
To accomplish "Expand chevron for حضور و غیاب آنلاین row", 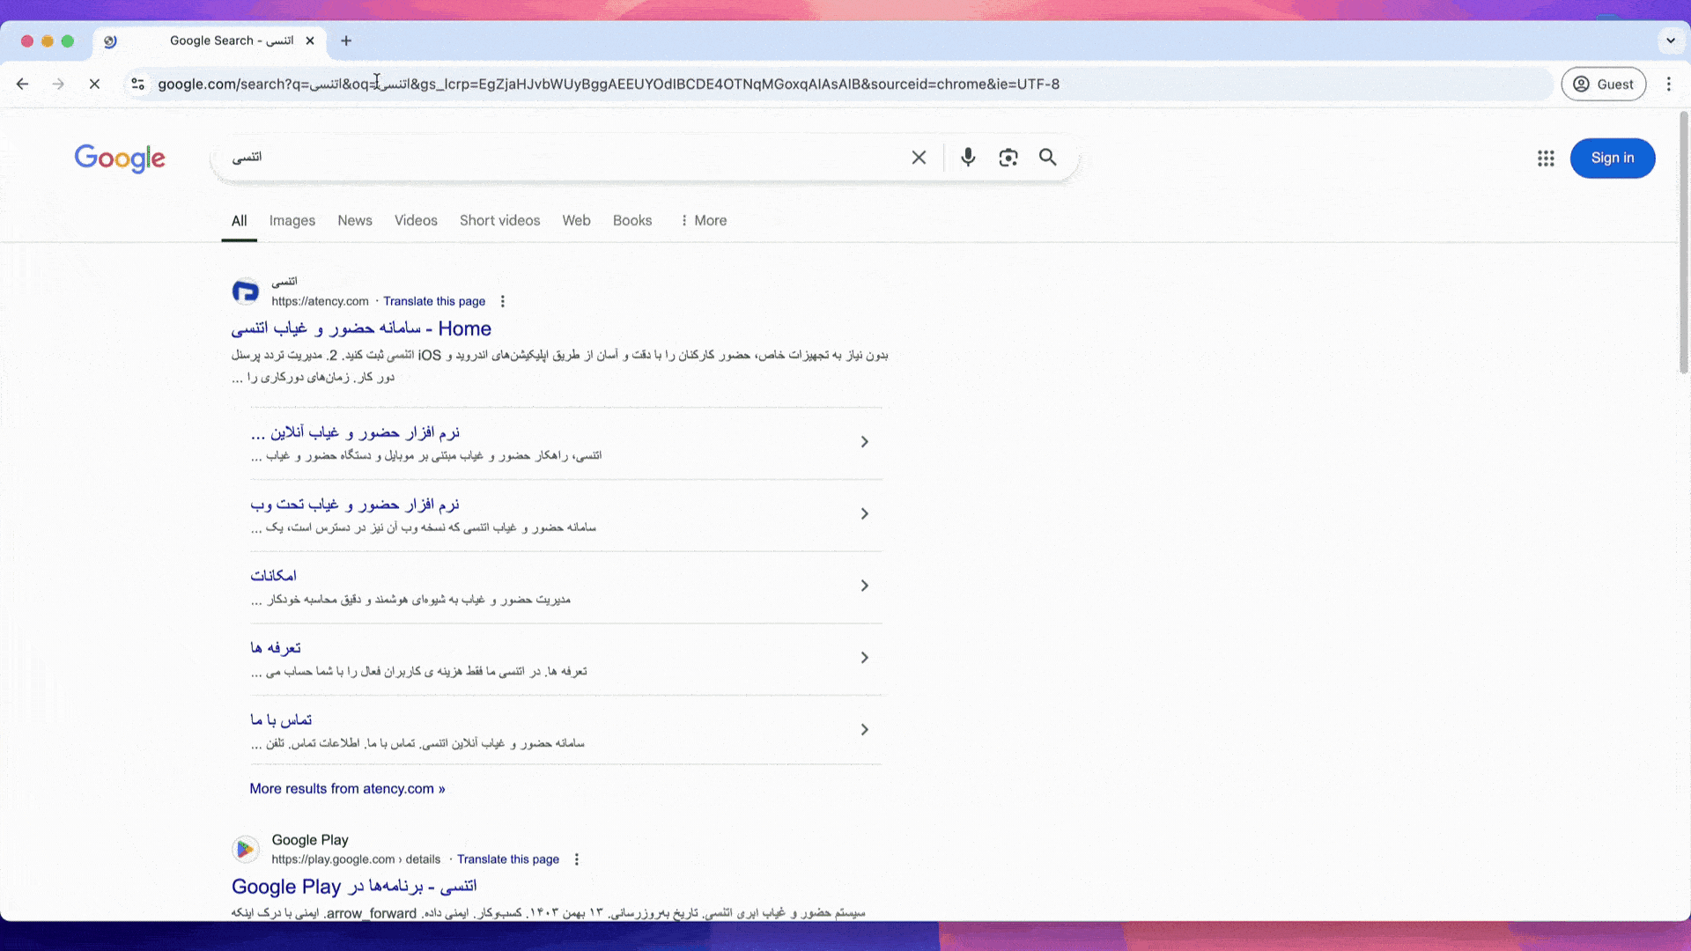I will coord(864,442).
